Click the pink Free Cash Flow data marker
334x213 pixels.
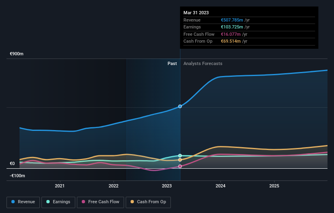[180, 166]
